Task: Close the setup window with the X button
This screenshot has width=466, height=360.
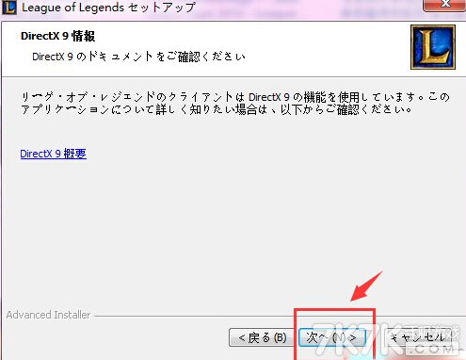Action: click(x=444, y=6)
